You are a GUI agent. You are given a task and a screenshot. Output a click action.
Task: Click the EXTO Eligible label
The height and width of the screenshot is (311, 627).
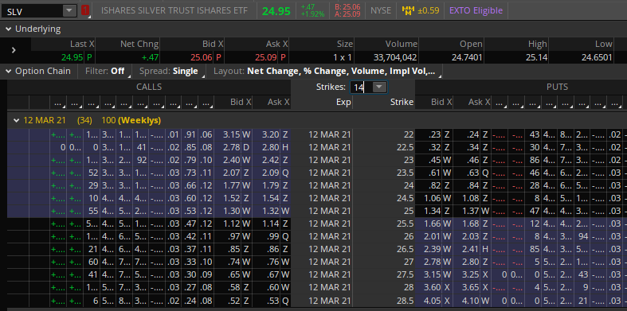point(476,10)
